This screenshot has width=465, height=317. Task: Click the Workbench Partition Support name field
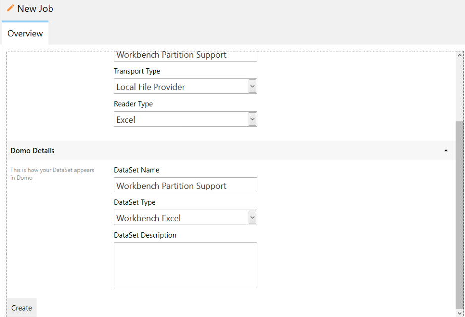185,55
